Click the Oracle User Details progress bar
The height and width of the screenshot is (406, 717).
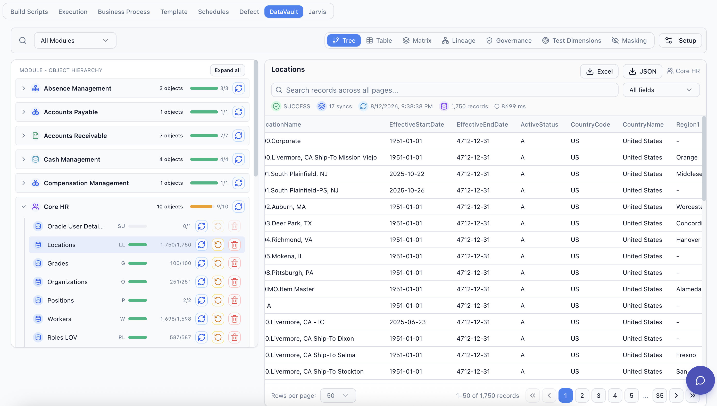click(137, 226)
